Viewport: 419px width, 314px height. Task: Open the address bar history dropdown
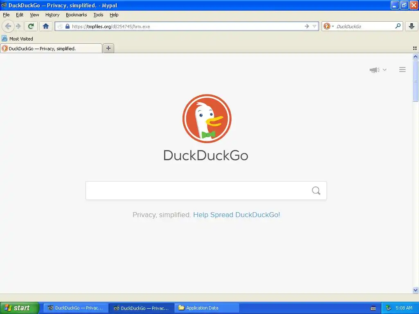[315, 26]
